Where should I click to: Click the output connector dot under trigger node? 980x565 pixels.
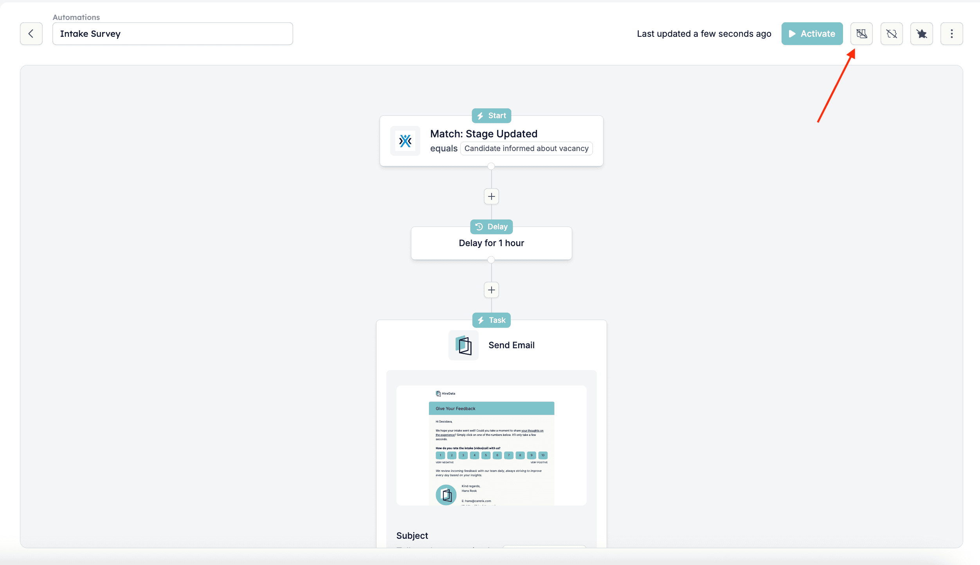pyautogui.click(x=491, y=166)
